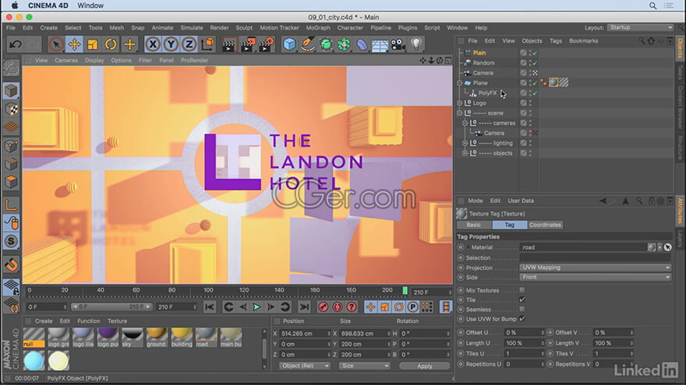Click the Camera object icon
This screenshot has height=385, width=686.
(398, 44)
